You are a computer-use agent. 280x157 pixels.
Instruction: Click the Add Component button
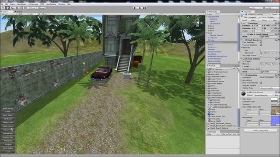pyautogui.click(x=261, y=130)
